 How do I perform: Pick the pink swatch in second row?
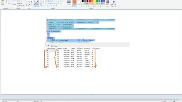tap(90, 3)
